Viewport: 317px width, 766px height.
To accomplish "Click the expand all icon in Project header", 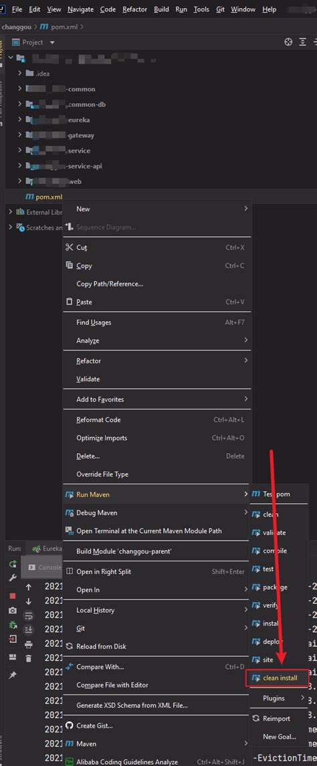I will pyautogui.click(x=303, y=42).
